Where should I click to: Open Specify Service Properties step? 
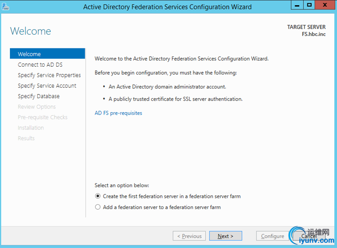point(49,75)
